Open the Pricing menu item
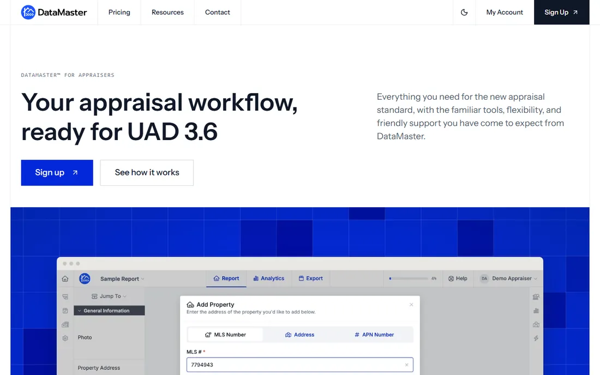Screen dimensions: 600x375 click(119, 12)
